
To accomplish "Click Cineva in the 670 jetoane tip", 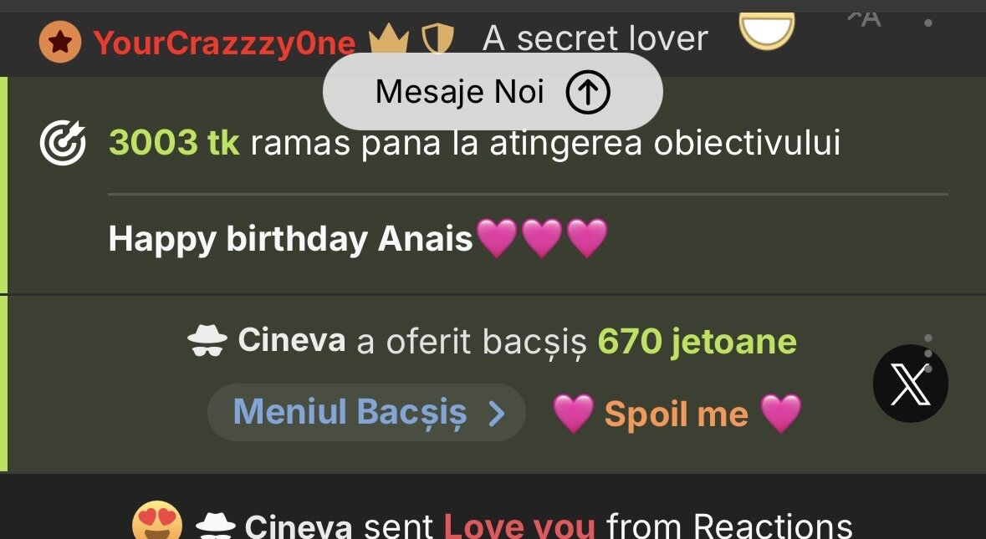I will (291, 341).
